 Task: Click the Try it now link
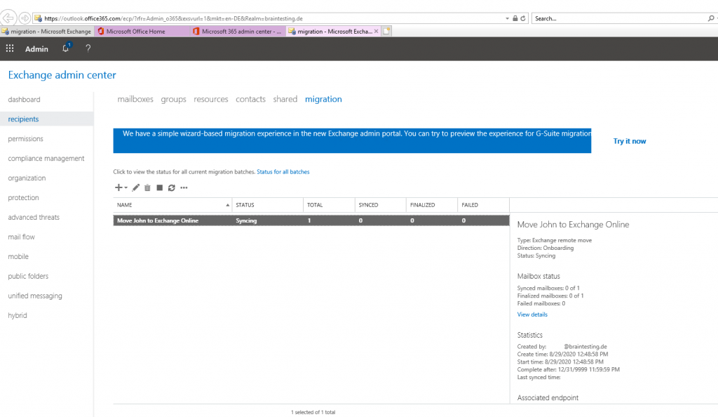click(629, 141)
